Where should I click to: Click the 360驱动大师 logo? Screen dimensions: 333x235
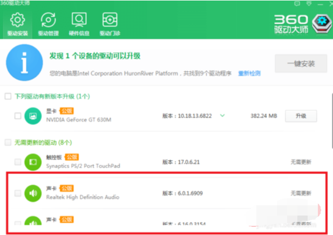(x=301, y=22)
